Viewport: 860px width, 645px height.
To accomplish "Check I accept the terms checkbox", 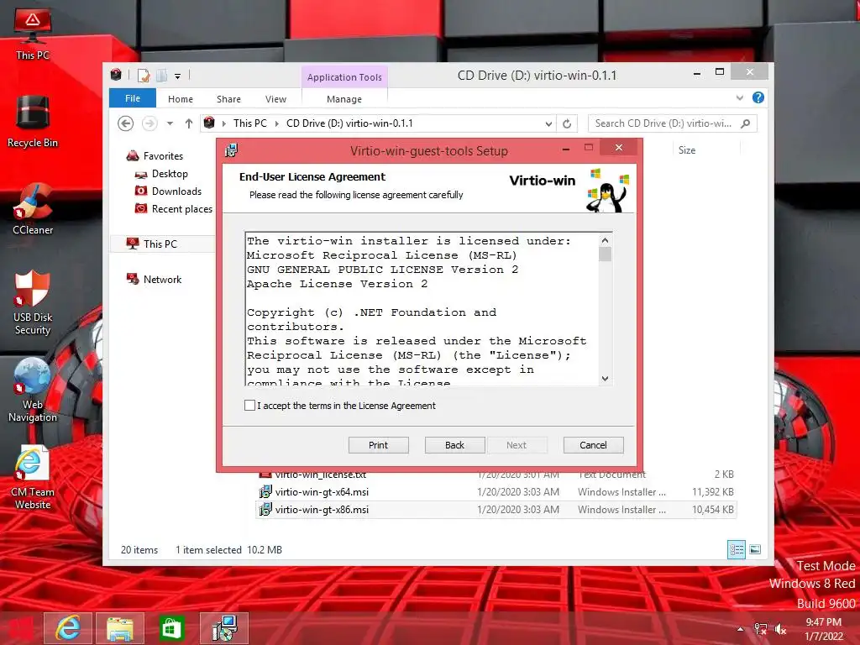I will [x=249, y=406].
